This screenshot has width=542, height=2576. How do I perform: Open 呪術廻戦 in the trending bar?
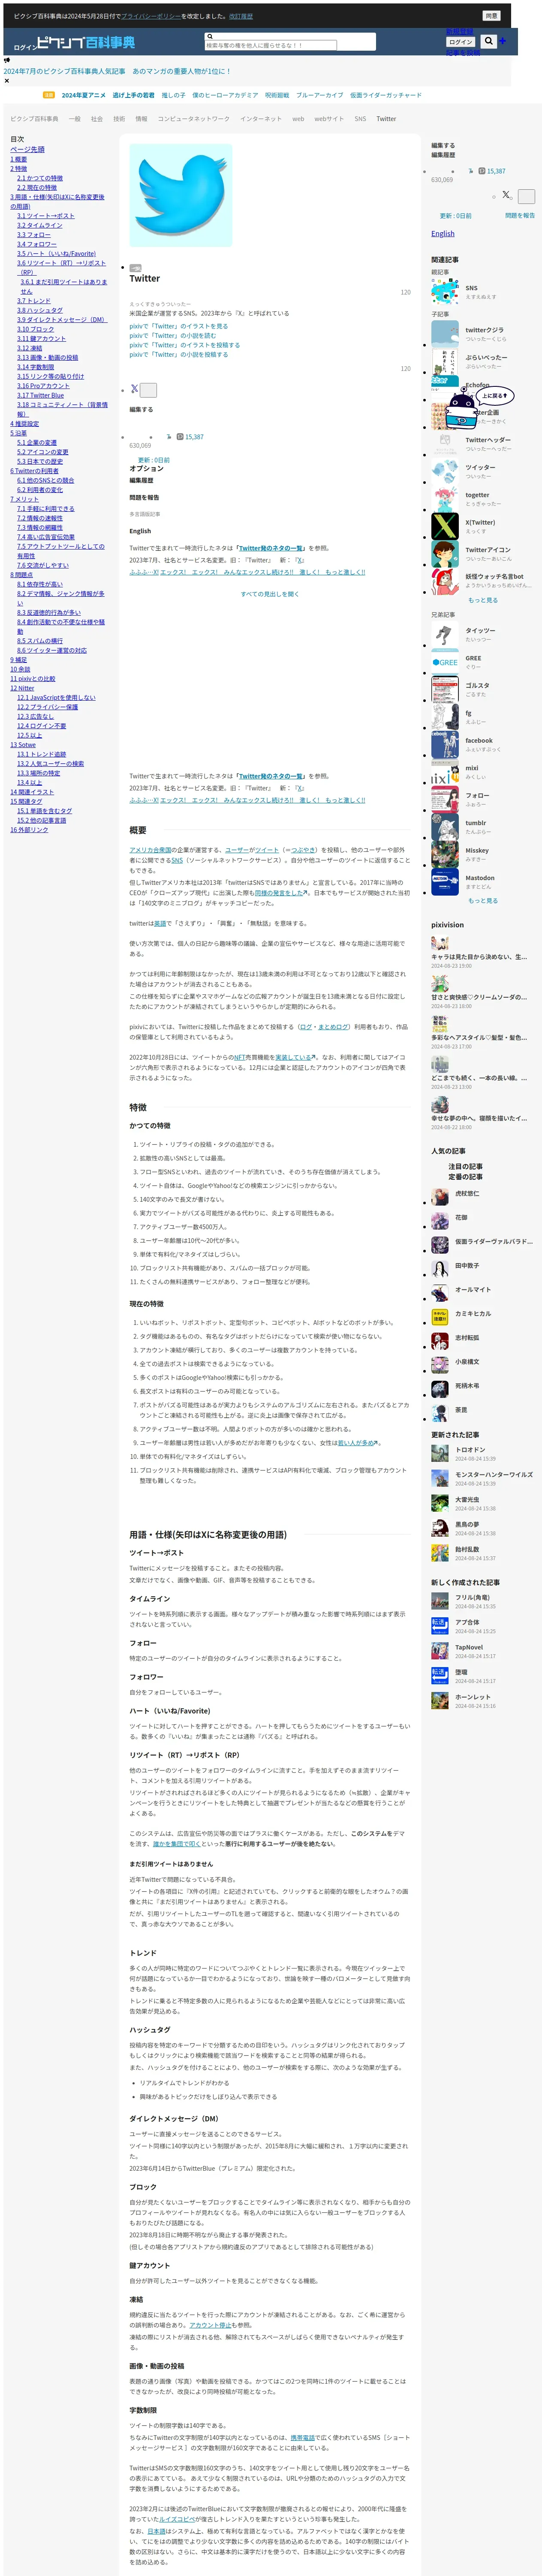(277, 95)
